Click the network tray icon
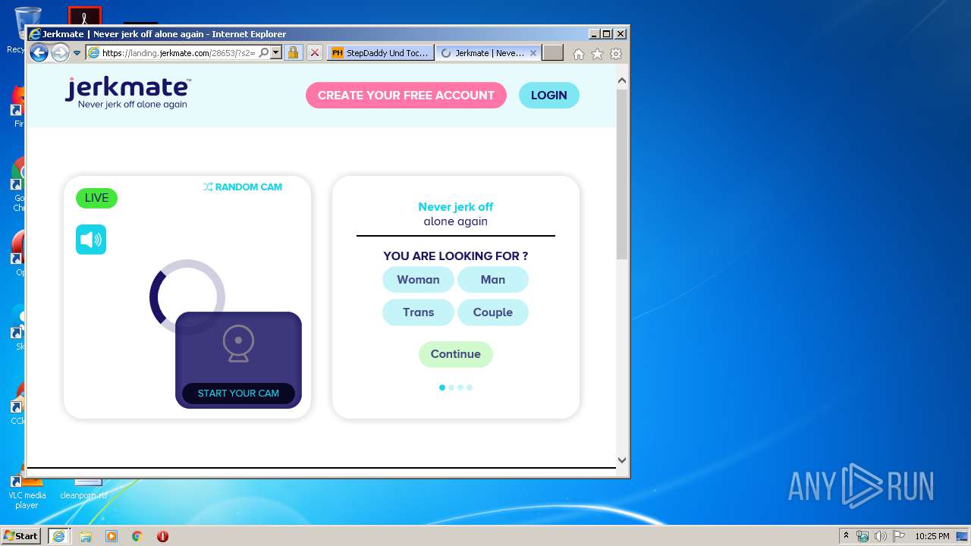Viewport: 971px width, 546px height. 863,536
